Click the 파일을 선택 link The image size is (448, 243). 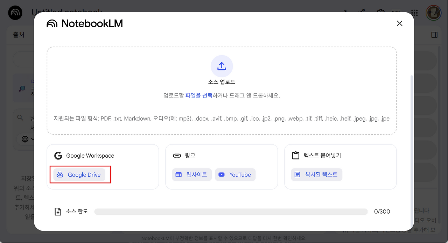point(199,95)
